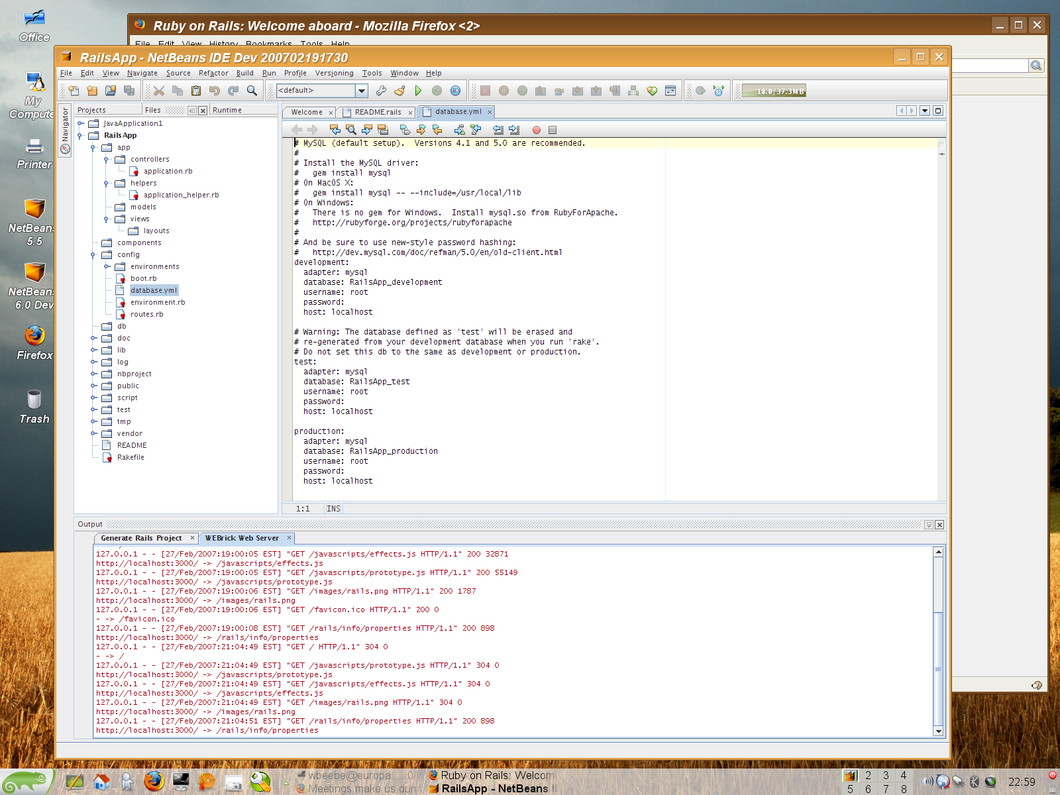This screenshot has width=1060, height=795.
Task: Click the Attach Debugger blue icon
Action: (x=455, y=91)
